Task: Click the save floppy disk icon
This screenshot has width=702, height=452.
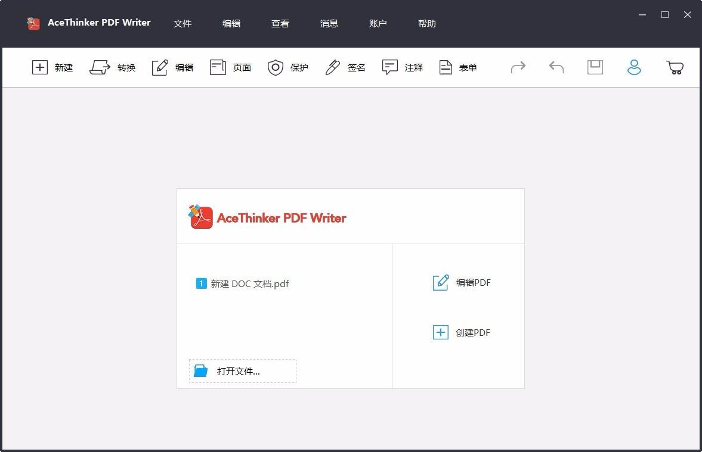Action: 595,67
